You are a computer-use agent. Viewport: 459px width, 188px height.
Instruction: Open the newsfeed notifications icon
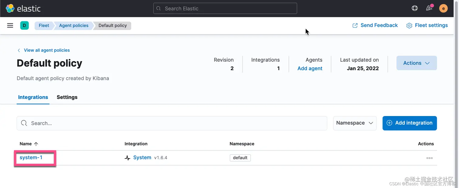pos(429,8)
